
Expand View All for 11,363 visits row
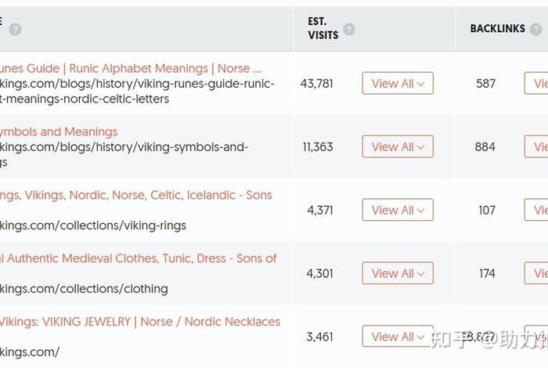(x=398, y=146)
